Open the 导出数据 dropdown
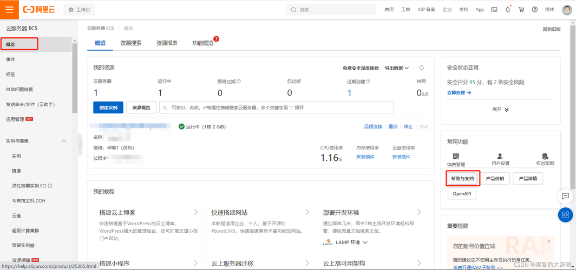Viewport: 576px width, 270px height. point(397,68)
